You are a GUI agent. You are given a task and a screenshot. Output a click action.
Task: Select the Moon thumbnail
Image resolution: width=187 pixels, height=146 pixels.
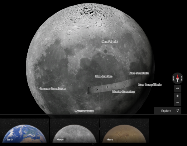[x=74, y=131]
